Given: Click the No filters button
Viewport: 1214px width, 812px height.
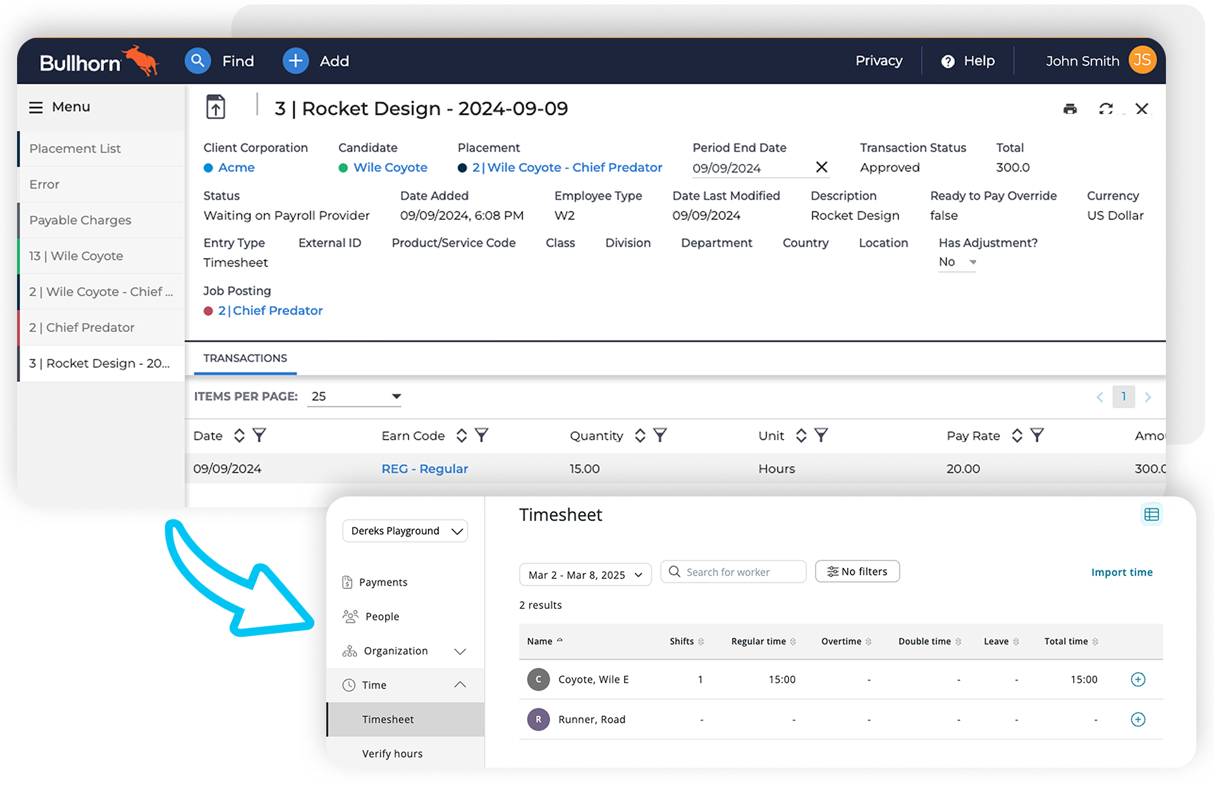Looking at the screenshot, I should point(857,572).
